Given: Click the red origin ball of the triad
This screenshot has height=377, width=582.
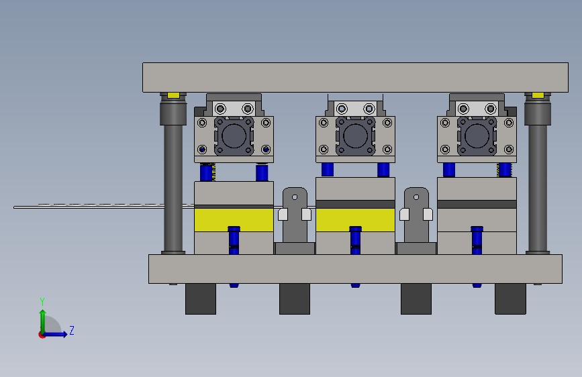Looking at the screenshot, I should pos(42,335).
